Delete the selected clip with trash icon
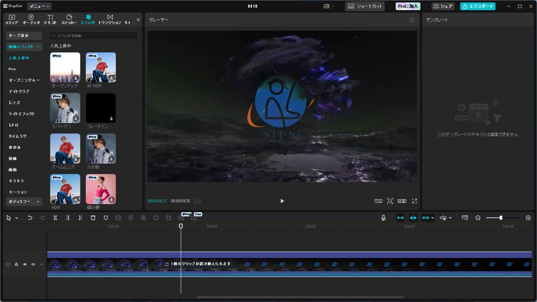Viewport: 537px width, 302px height. coord(93,218)
